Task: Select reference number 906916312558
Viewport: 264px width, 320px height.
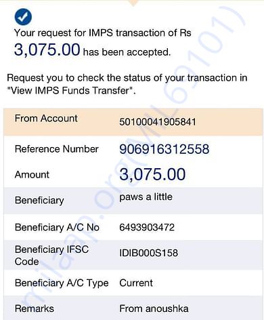Action: (164, 149)
